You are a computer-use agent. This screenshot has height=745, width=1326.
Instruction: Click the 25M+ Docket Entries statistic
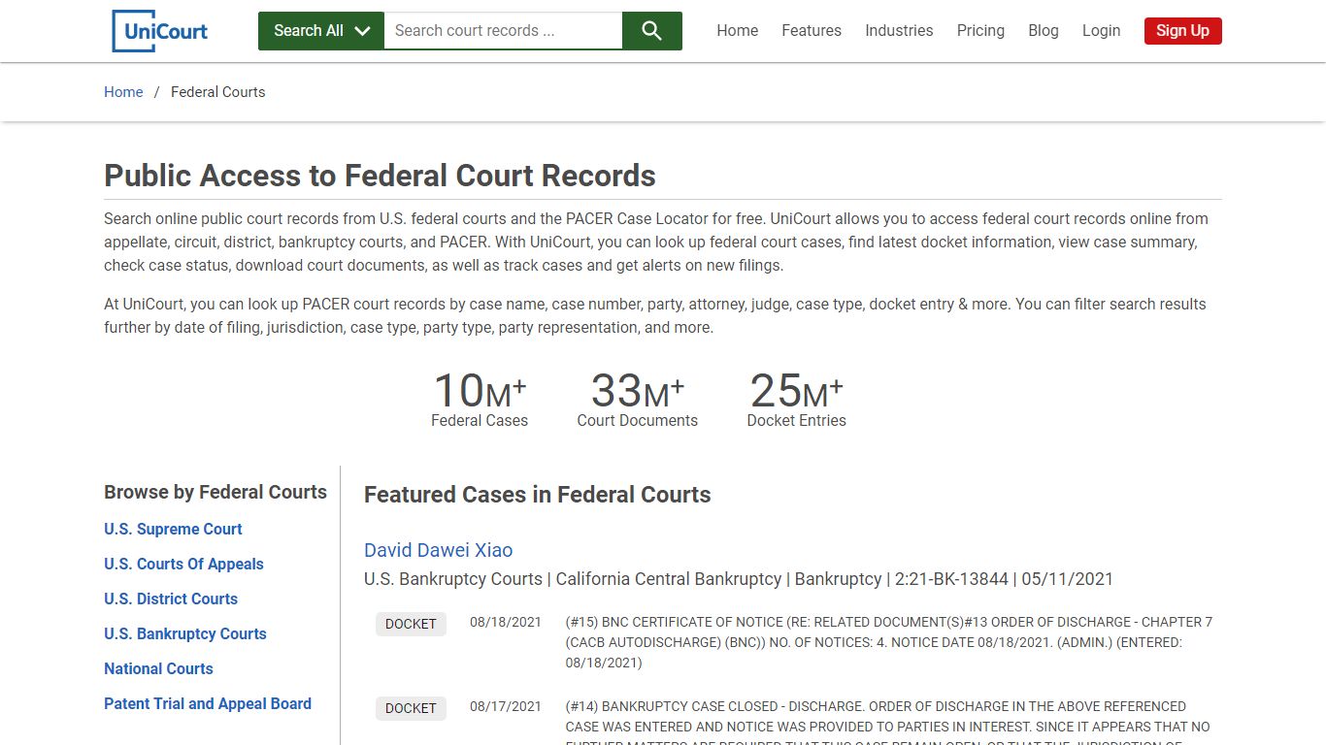(x=796, y=399)
